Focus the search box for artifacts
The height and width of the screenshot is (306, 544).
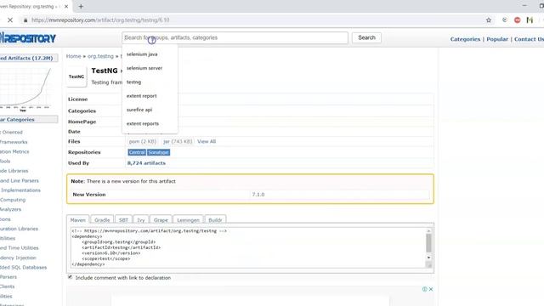click(235, 37)
